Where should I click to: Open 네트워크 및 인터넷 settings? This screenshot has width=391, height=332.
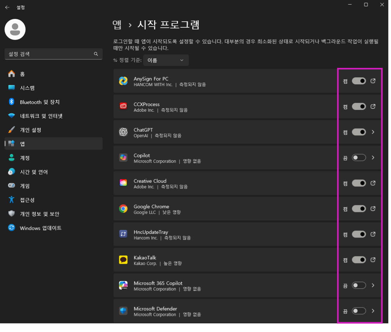tap(54, 116)
